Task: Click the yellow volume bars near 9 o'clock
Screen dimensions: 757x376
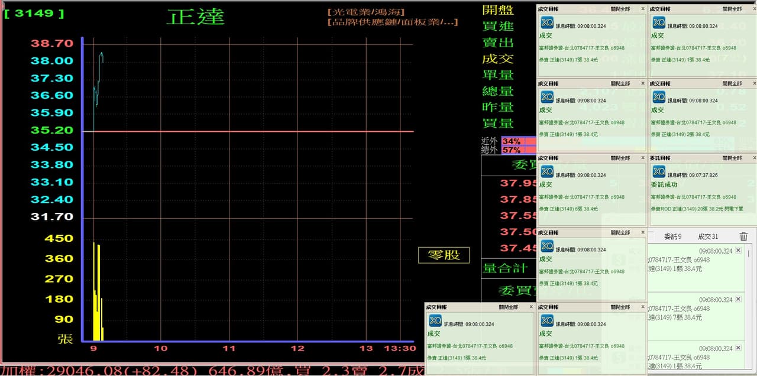Action: click(x=98, y=293)
